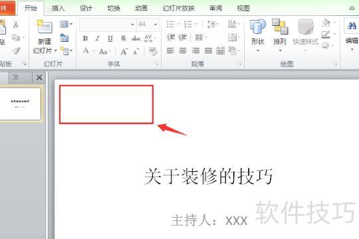Screen dimensions: 359x239
Task: Expand the font size 44 dropdown arrow
Action: click(x=156, y=25)
